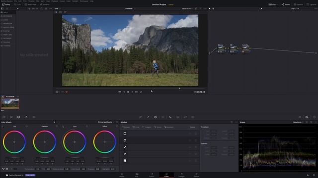Open the Scopes panel options menu
318x178 pixels.
pos(316,122)
